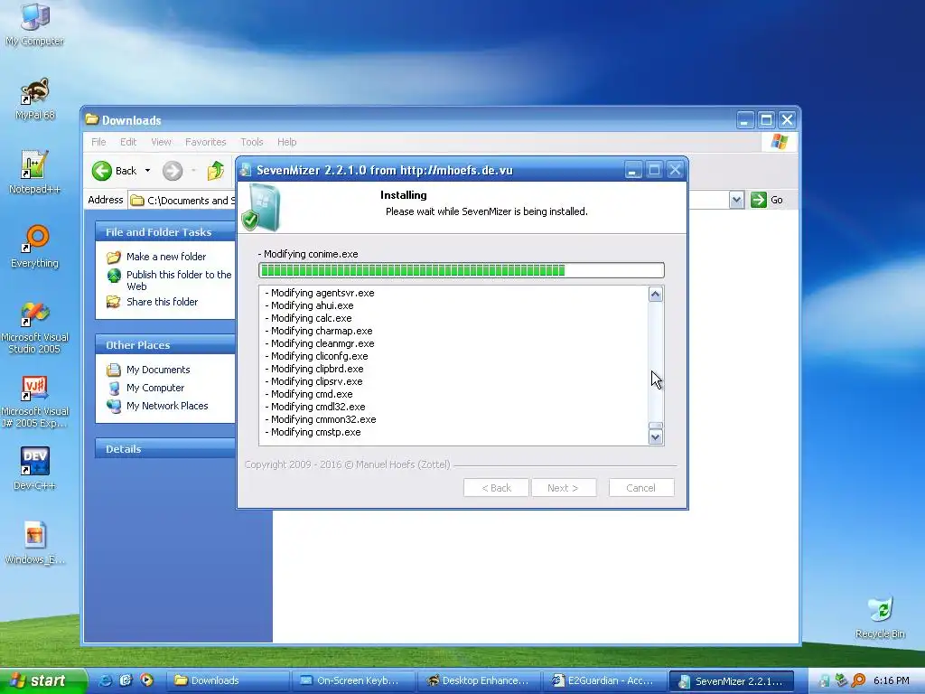The height and width of the screenshot is (694, 925).
Task: Click the green Back arrow in Downloads window
Action: click(102, 171)
